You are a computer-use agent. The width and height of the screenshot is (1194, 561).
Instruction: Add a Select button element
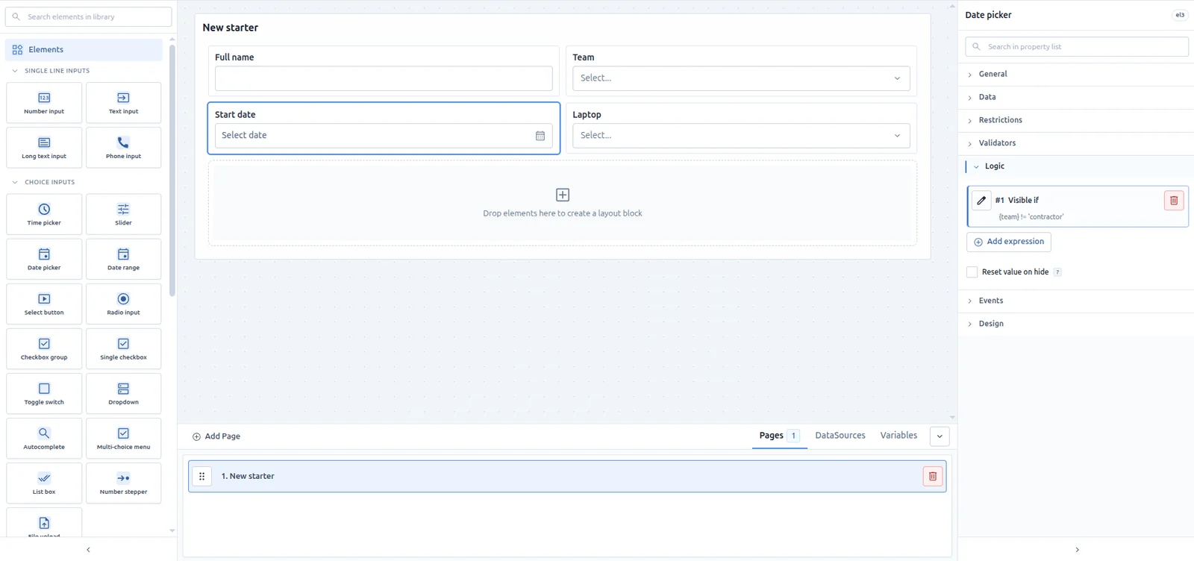44,304
